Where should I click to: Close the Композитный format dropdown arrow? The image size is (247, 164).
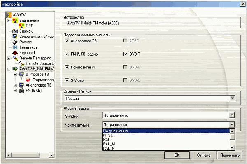point(232,124)
